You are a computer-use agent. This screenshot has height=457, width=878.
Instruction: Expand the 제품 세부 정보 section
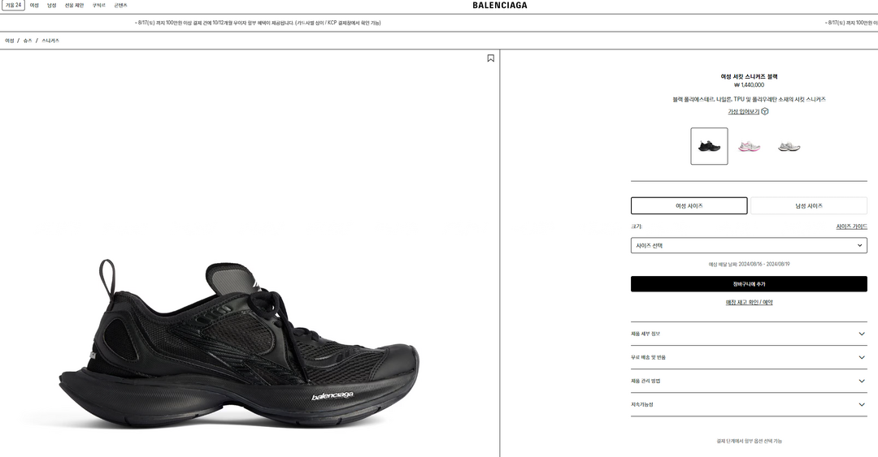(749, 334)
